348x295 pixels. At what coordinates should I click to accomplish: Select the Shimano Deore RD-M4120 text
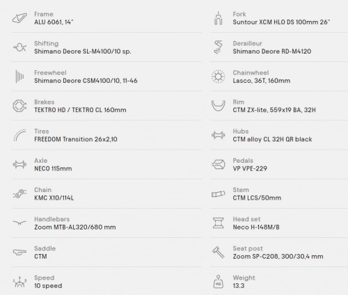pos(272,51)
